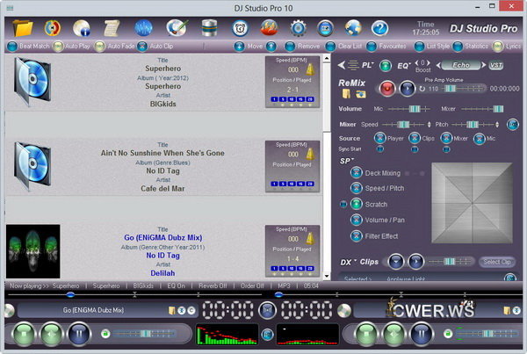Select previous effect left of Echo
The height and width of the screenshot is (354, 527).
tap(438, 65)
